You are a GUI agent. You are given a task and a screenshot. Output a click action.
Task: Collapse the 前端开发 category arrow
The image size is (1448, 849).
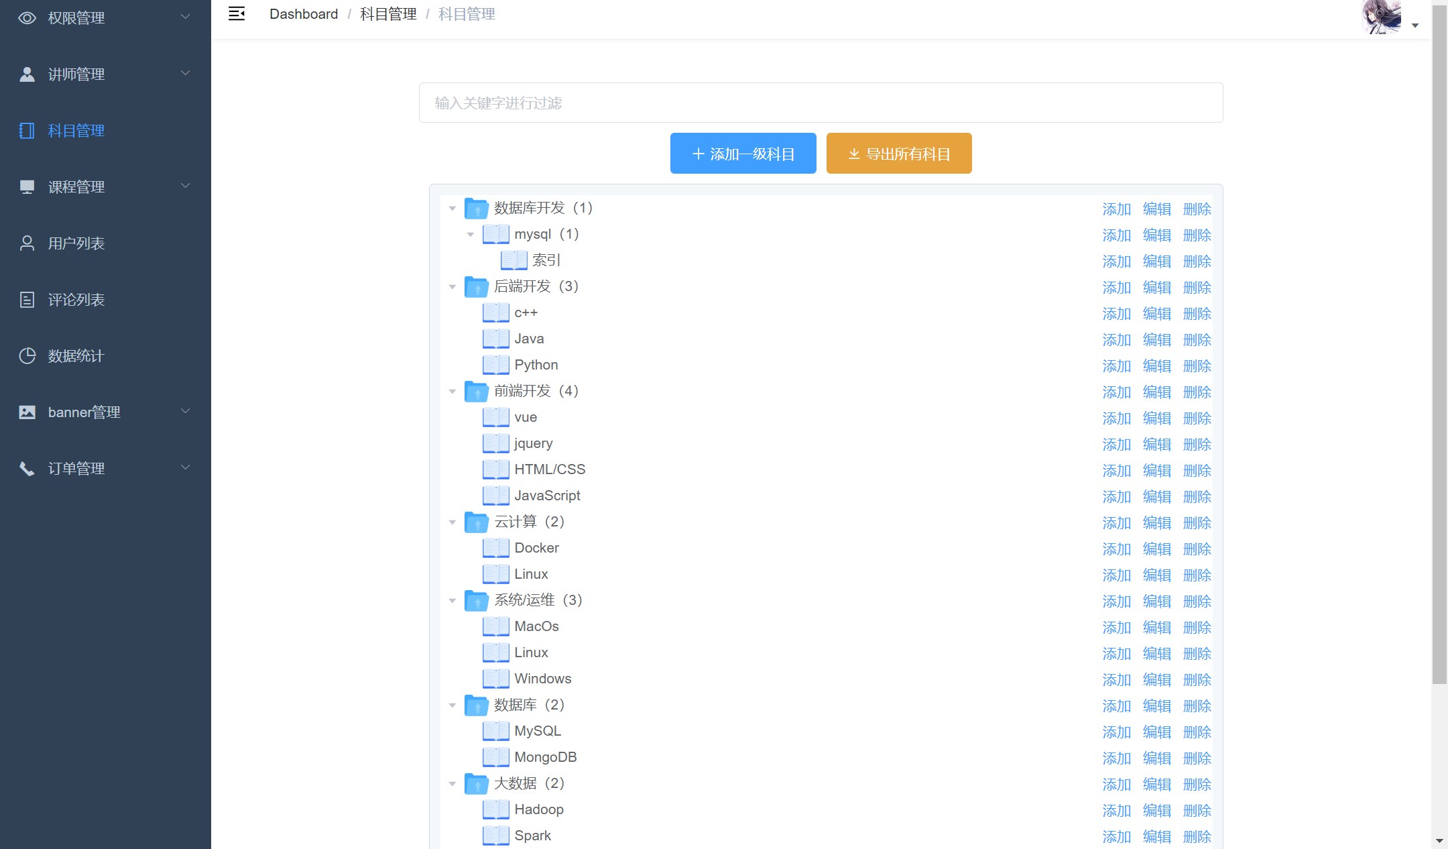452,392
